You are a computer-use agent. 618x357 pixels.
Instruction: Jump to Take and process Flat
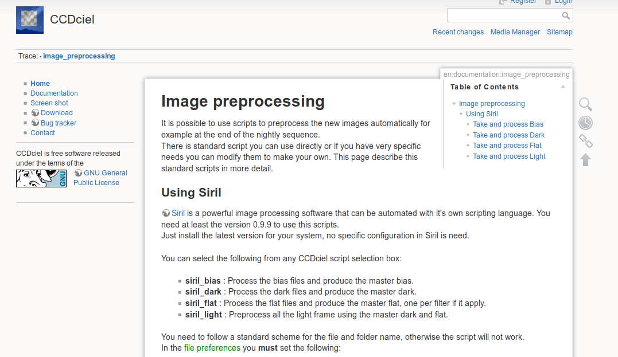tap(507, 145)
